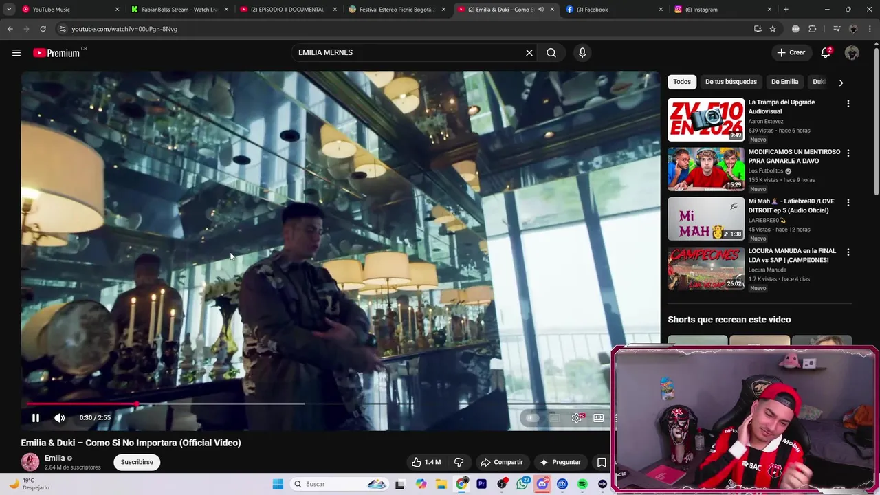Open new browser tab
Viewport: 880px width, 495px height.
(786, 10)
